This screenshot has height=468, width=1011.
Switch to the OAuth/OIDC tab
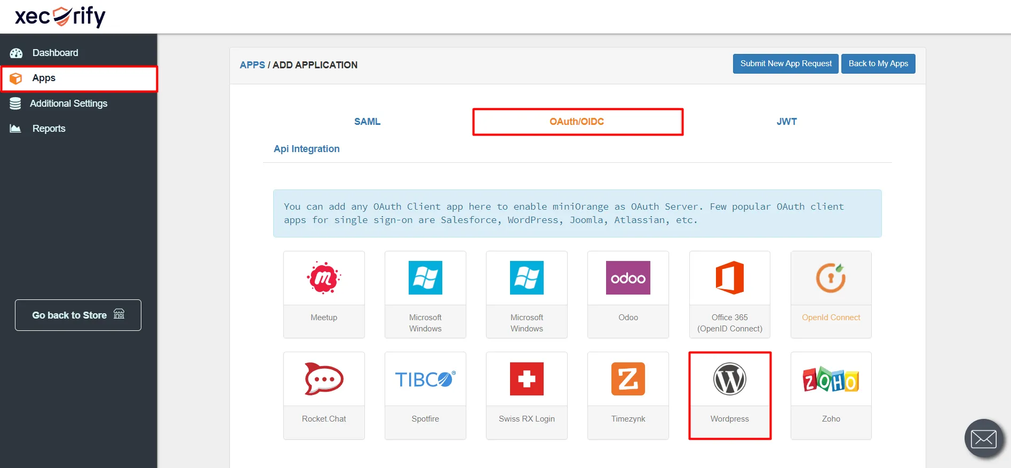(x=577, y=122)
